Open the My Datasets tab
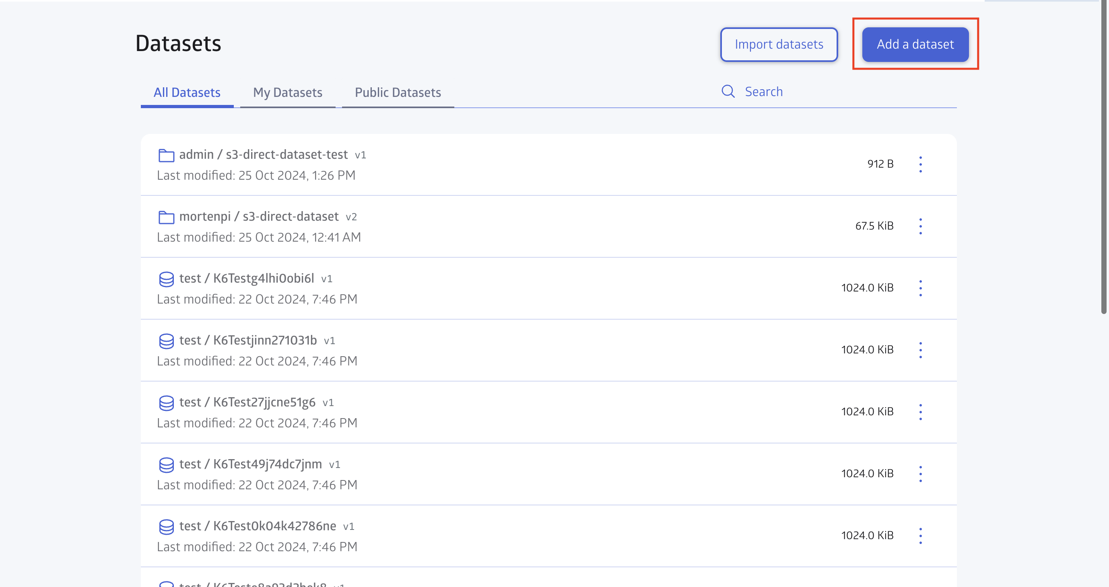Viewport: 1109px width, 587px height. tap(288, 92)
